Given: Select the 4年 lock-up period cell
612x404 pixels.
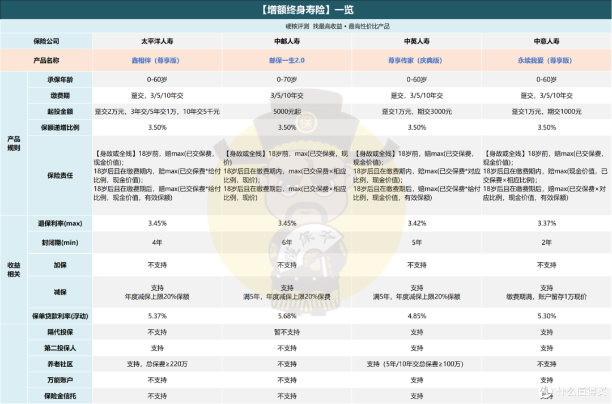Looking at the screenshot, I should (x=157, y=243).
